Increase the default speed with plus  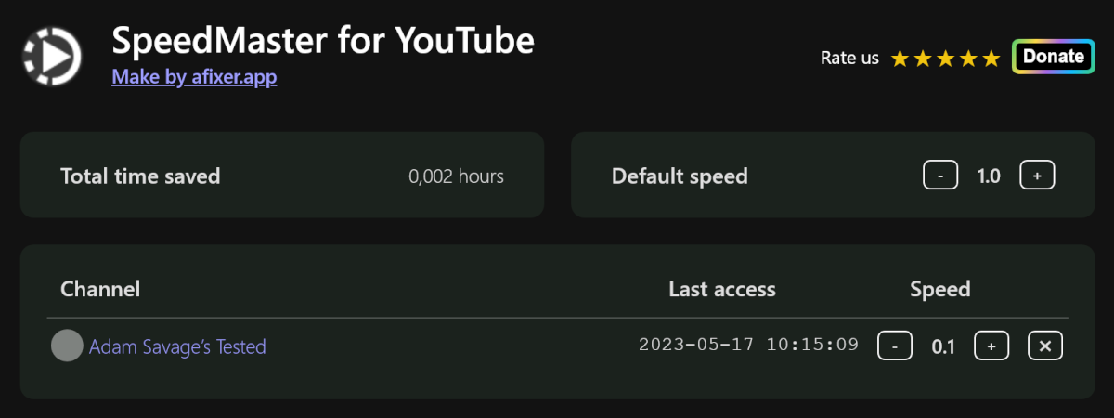tap(1037, 176)
